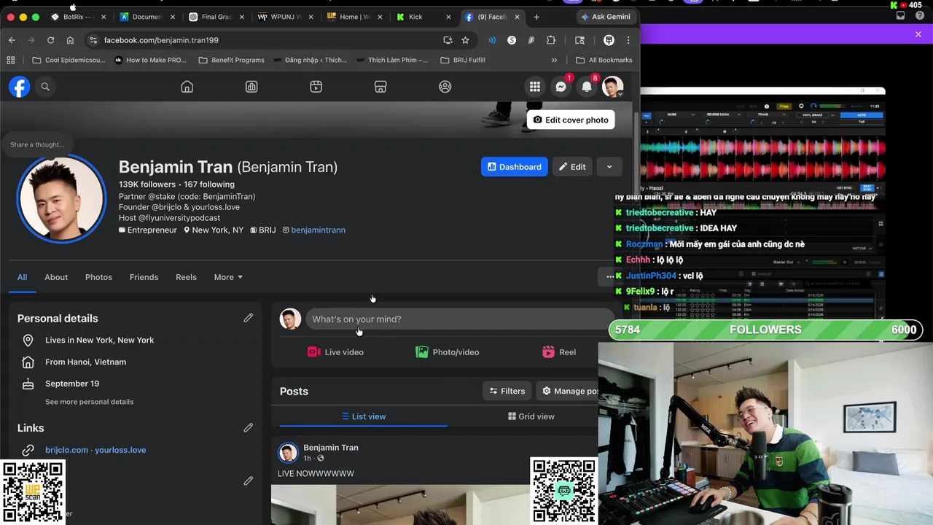This screenshot has width=933, height=525.
Task: Select Grid view for posts
Action: [x=531, y=416]
